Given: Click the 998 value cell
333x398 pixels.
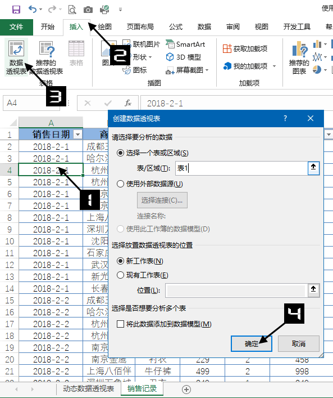Looking at the screenshot, I should (302, 372).
